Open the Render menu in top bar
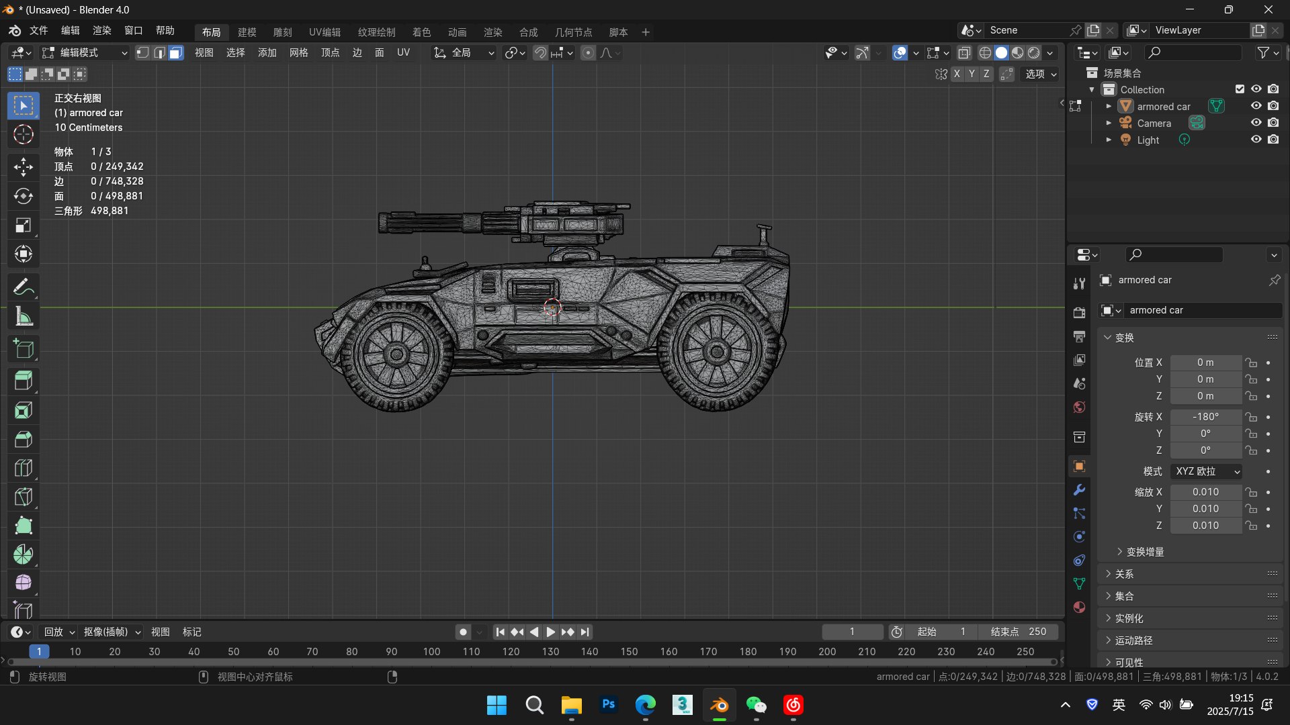Image resolution: width=1290 pixels, height=725 pixels. pos(101,31)
